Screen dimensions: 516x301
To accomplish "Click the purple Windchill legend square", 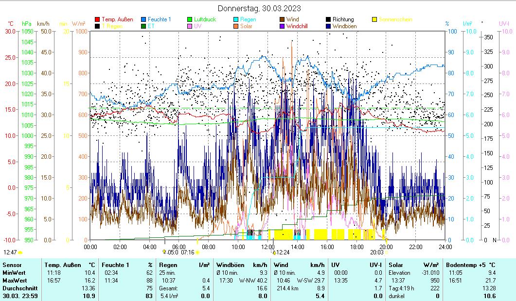I will point(282,26).
